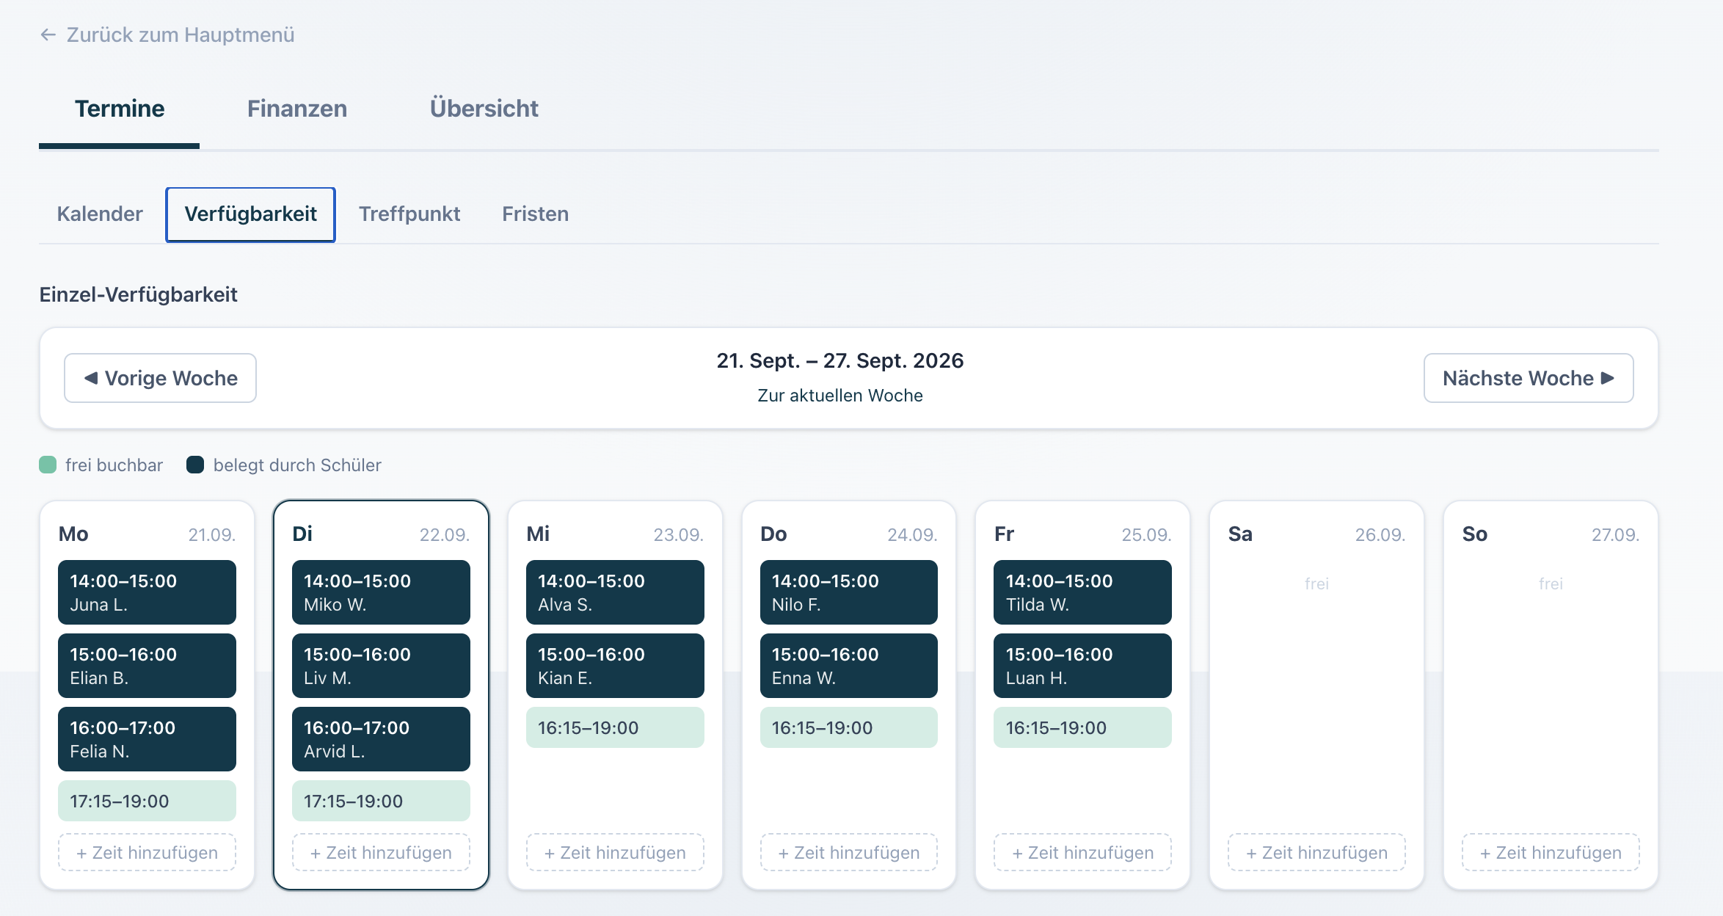
Task: Add time on Friday with Zeit hinzufügen
Action: tap(1082, 853)
